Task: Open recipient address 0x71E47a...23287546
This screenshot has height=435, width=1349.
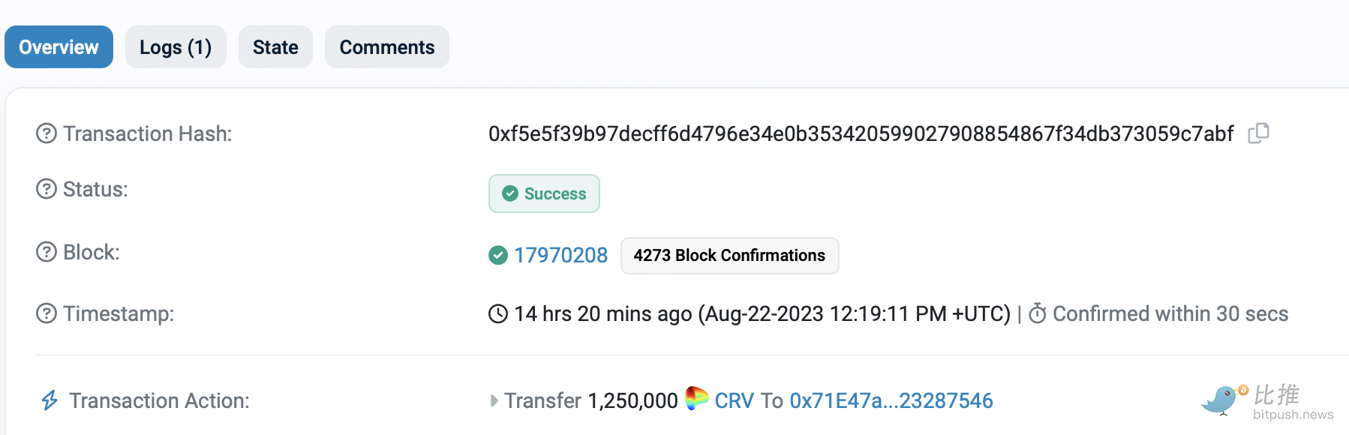Action: point(891,400)
